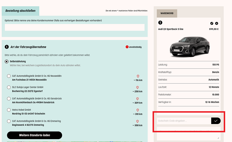Select CAT Automobillogistik Osnabrück location

pos(9,99)
